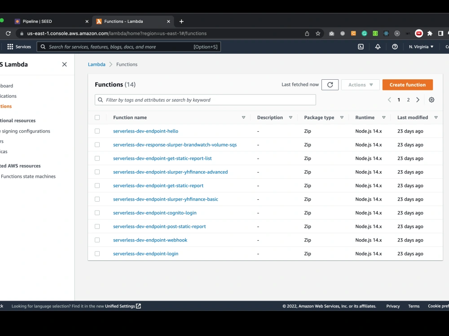Open serverless-dev-endpoint-hello function
Image resolution: width=449 pixels, height=336 pixels.
pyautogui.click(x=145, y=131)
